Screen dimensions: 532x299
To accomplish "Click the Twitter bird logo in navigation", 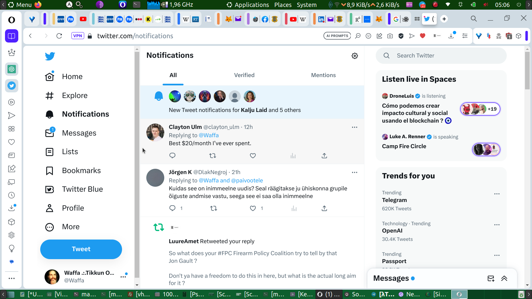I will click(50, 56).
